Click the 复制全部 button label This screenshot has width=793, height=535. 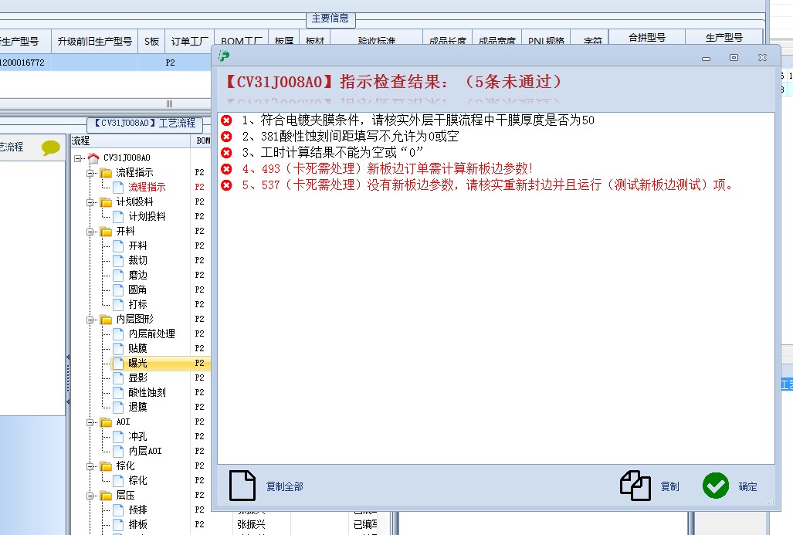point(285,486)
